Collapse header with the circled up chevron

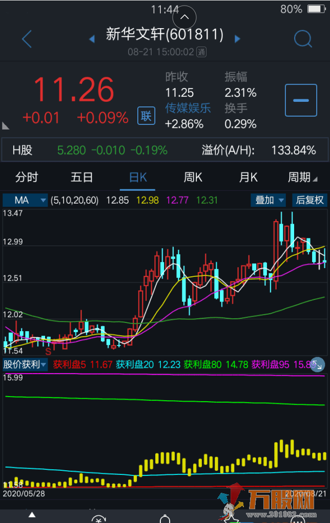[184, 17]
